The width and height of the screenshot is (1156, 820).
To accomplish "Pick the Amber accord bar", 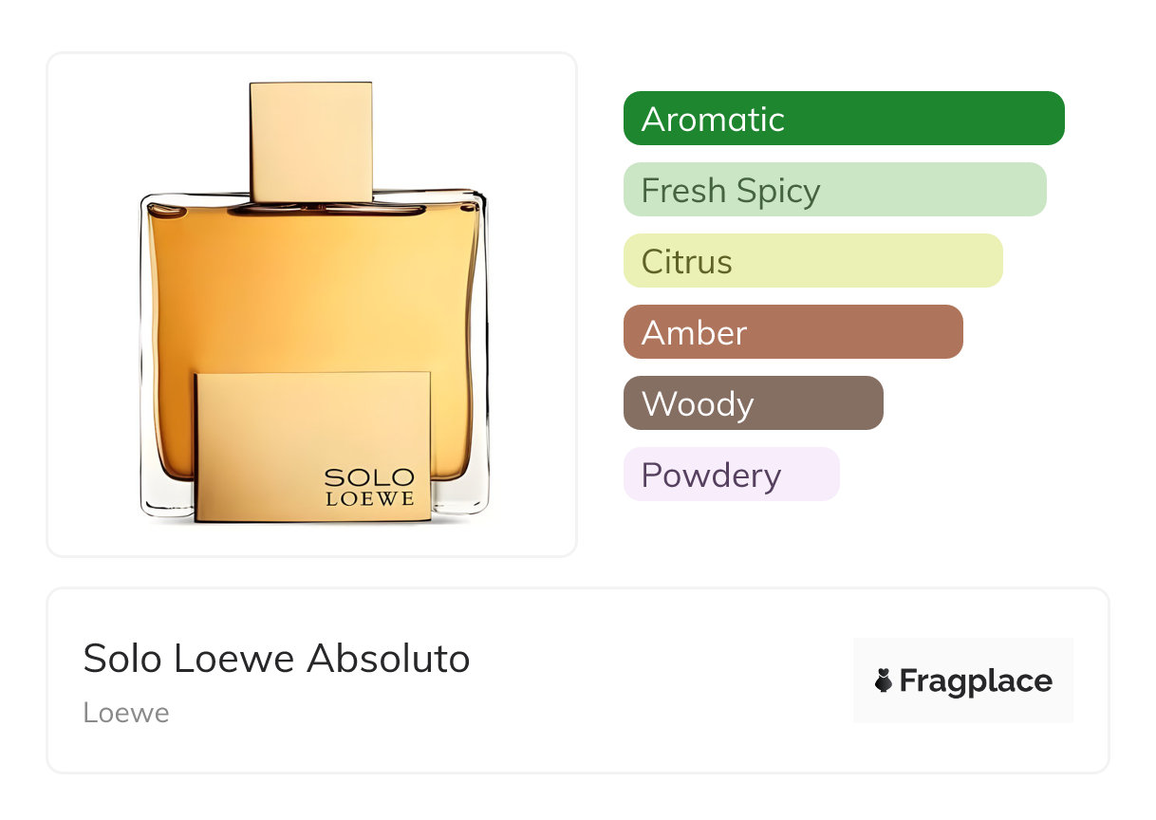I will (x=792, y=332).
